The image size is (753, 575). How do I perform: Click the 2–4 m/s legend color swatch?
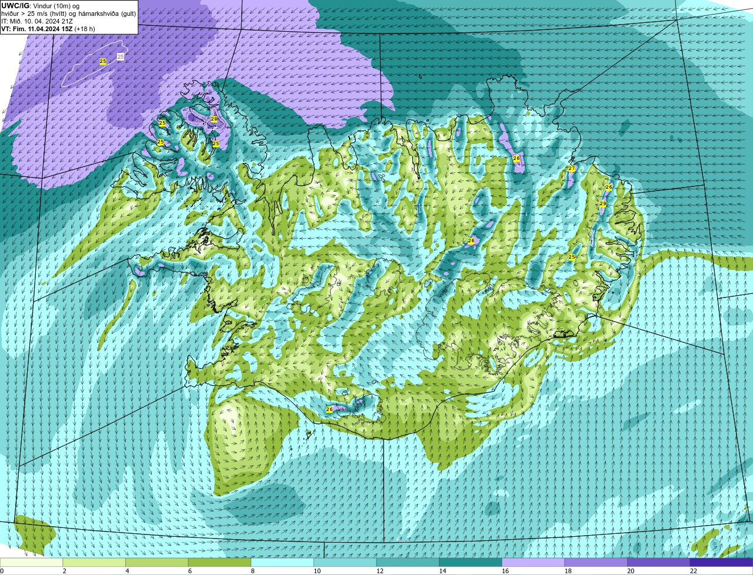[94, 562]
